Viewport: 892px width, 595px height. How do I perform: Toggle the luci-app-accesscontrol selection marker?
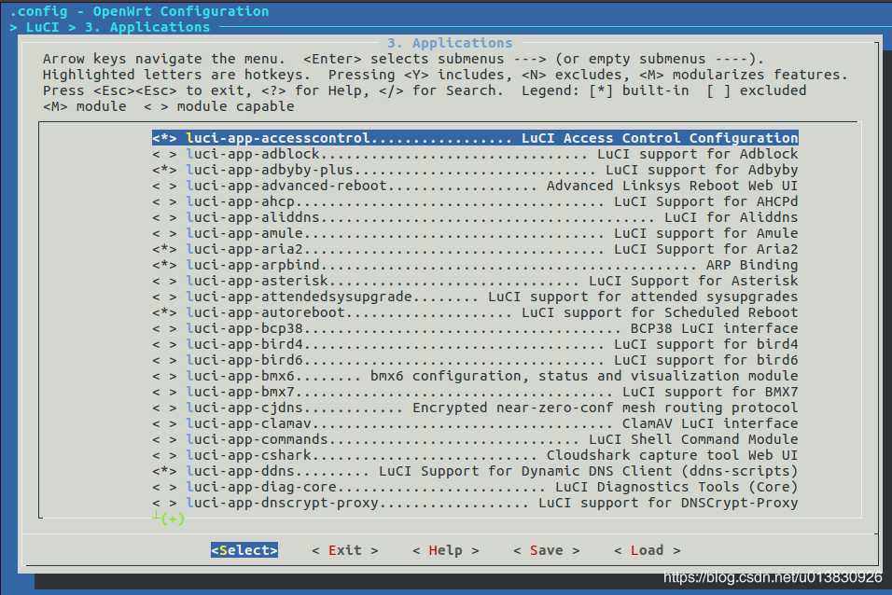[164, 138]
